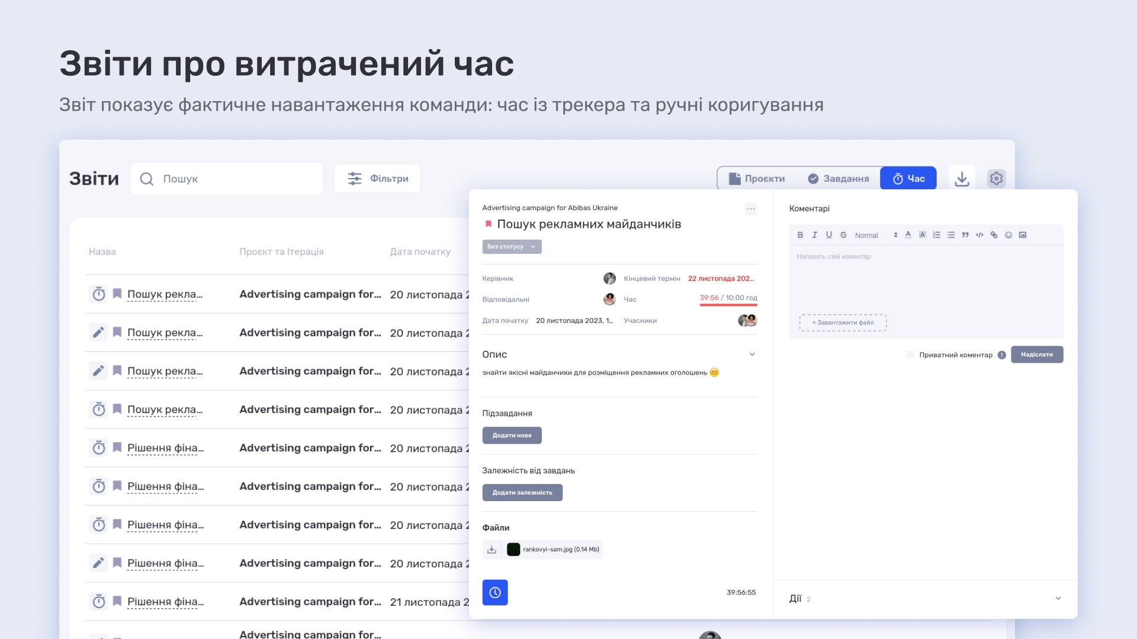Open report settings with the gear icon
The width and height of the screenshot is (1137, 639).
996,178
